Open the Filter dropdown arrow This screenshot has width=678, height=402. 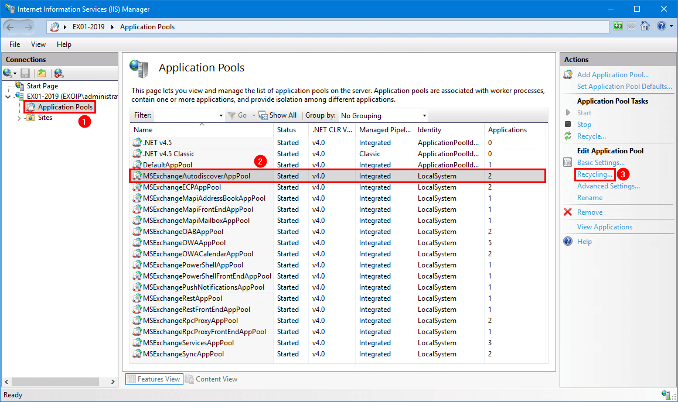pos(221,115)
